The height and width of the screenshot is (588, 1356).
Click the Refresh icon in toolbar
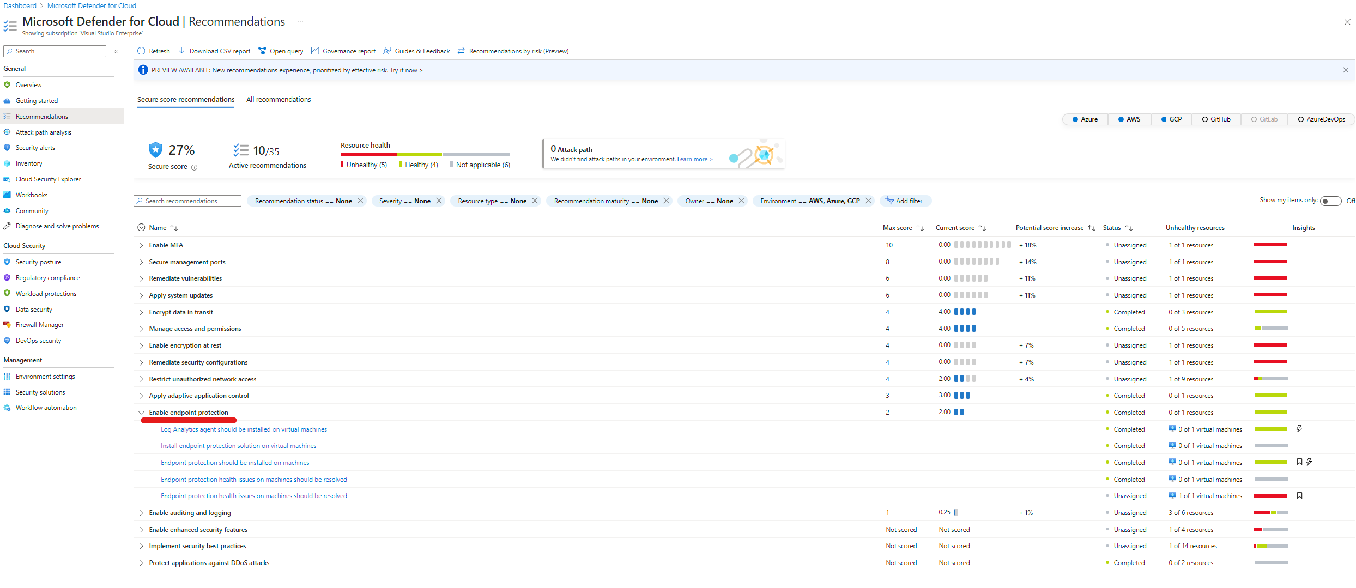coord(141,51)
